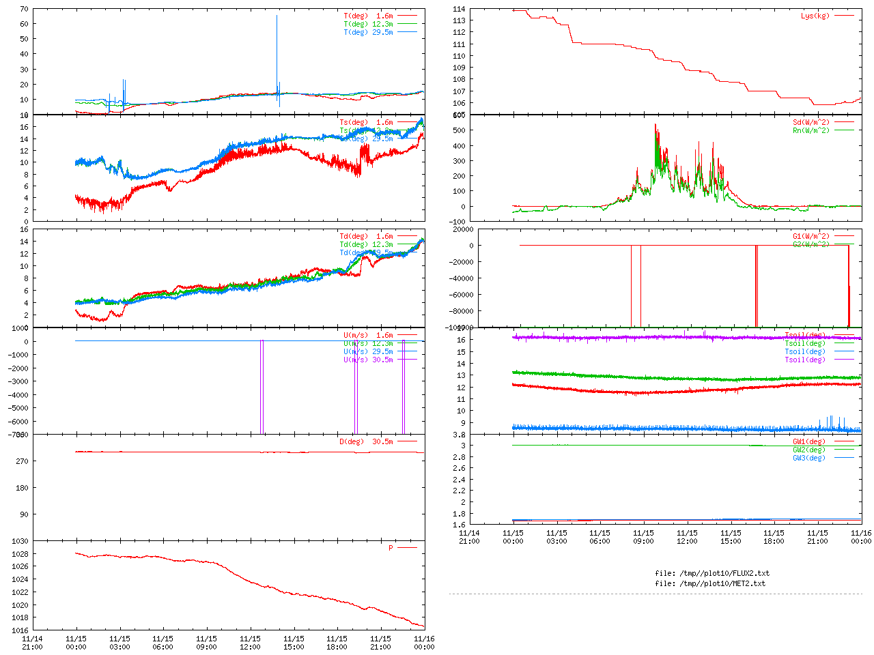This screenshot has height=655, width=874.
Task: Click the 'file: /tmp//plot10/FLUX2.txt' text
Action: click(712, 573)
